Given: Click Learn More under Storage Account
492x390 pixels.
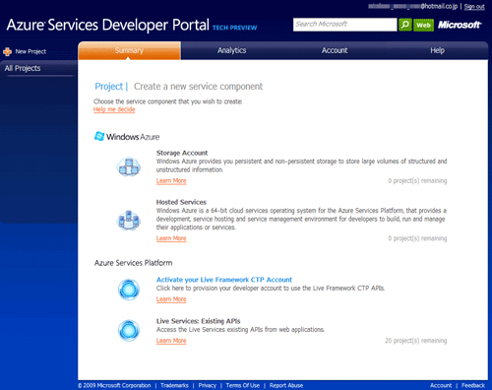Looking at the screenshot, I should pos(171,181).
